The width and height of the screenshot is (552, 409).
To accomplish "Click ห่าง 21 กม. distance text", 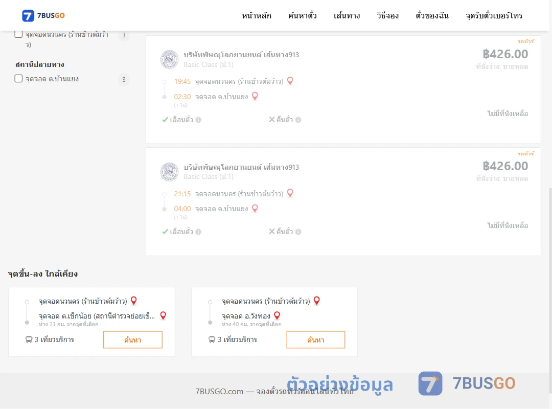I will click(68, 324).
